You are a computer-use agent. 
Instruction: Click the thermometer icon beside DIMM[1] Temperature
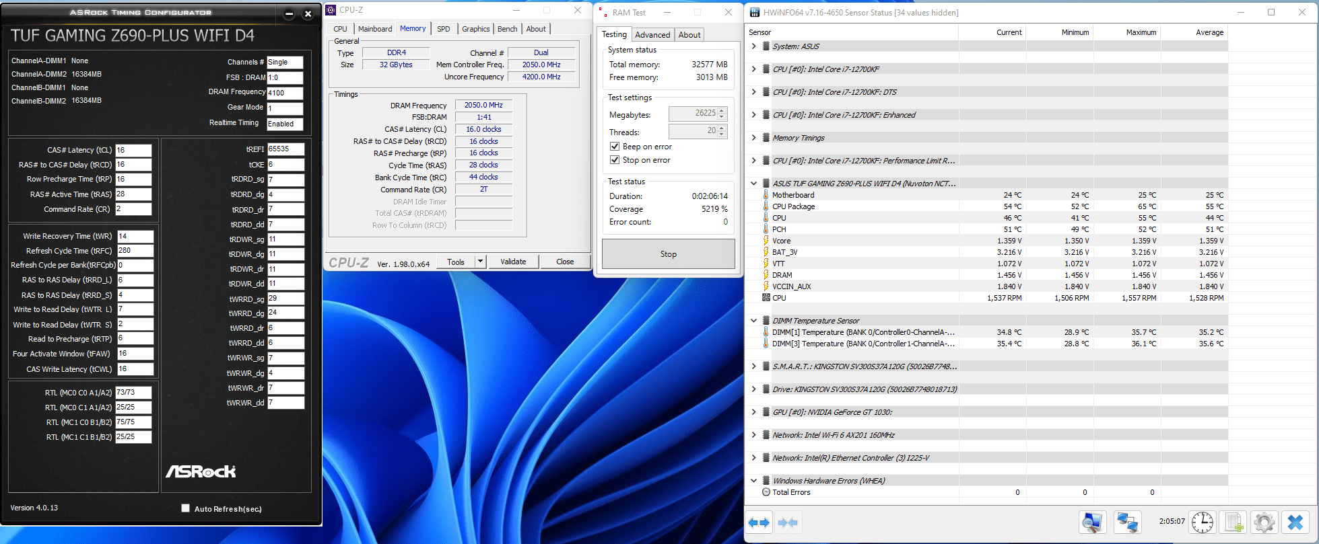click(x=766, y=332)
